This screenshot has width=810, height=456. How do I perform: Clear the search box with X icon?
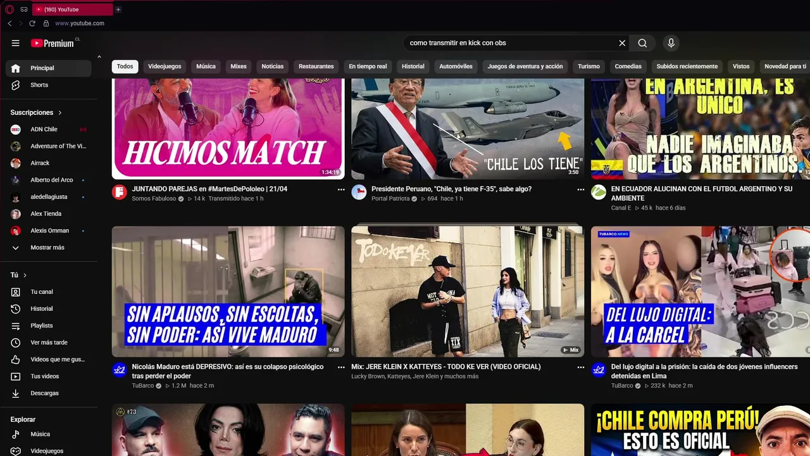click(x=622, y=43)
